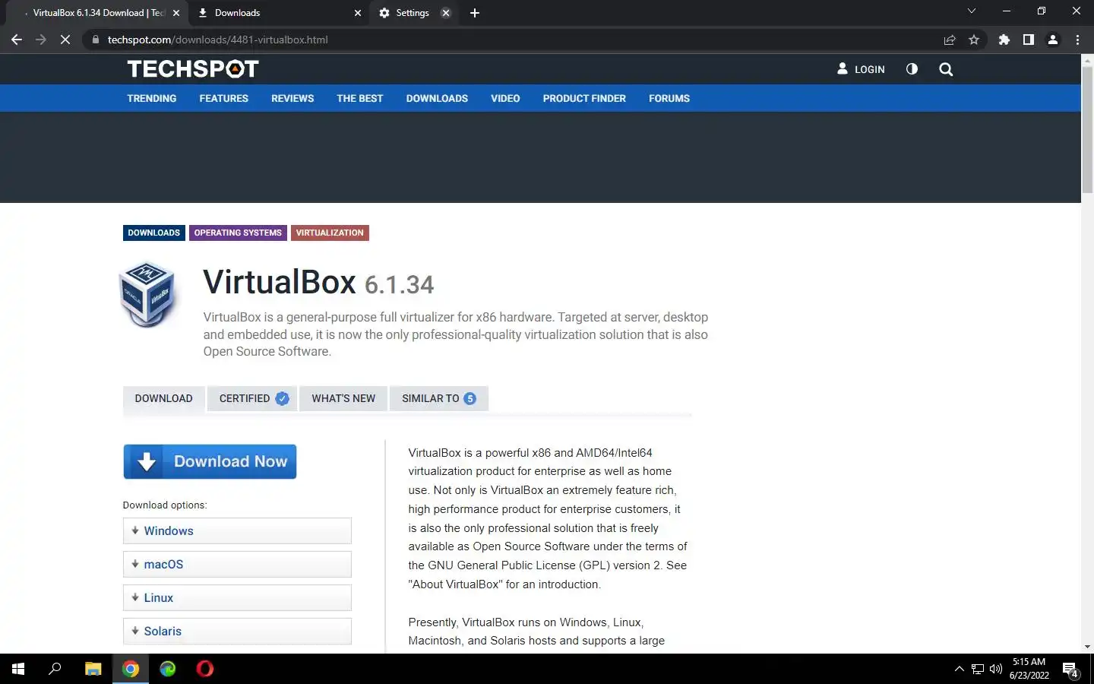The height and width of the screenshot is (684, 1094).
Task: Open Chrome three-dot menu
Action: [1077, 40]
